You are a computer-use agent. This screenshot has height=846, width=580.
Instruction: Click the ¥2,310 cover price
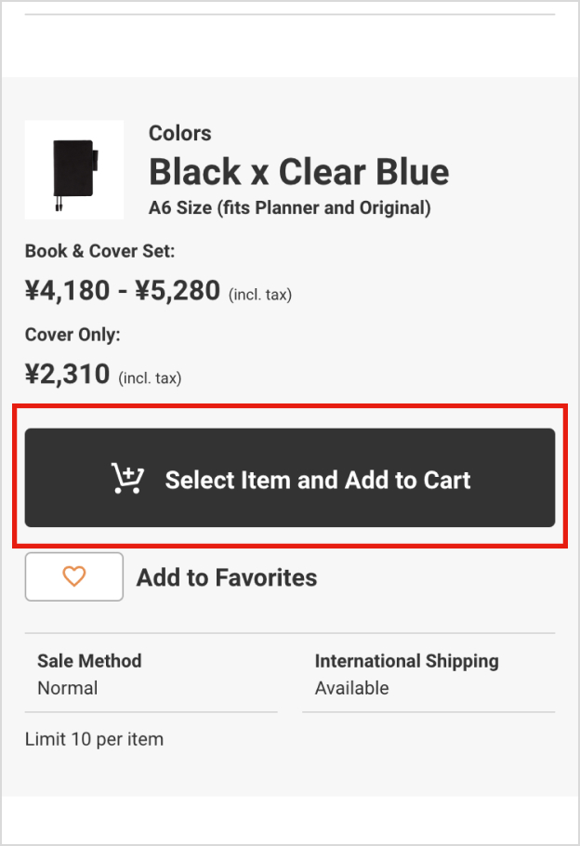[x=67, y=375]
